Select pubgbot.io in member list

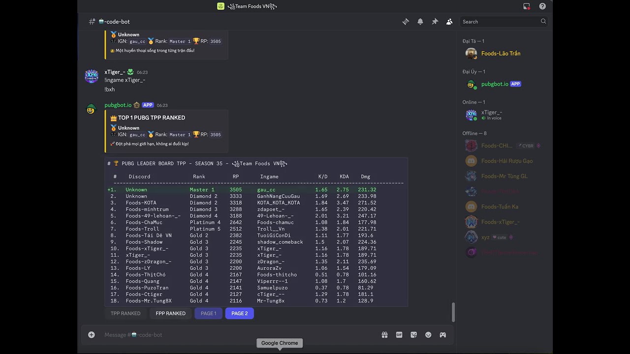point(495,84)
